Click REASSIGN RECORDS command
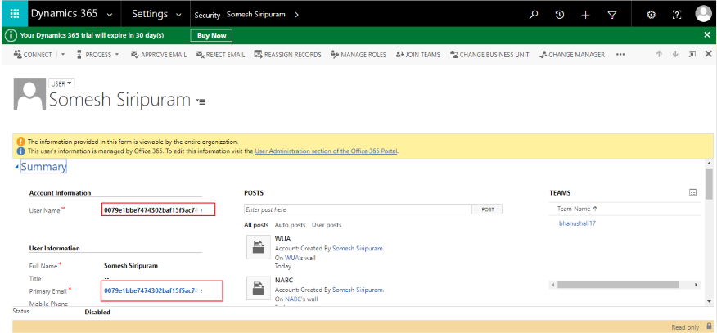 pos(287,54)
